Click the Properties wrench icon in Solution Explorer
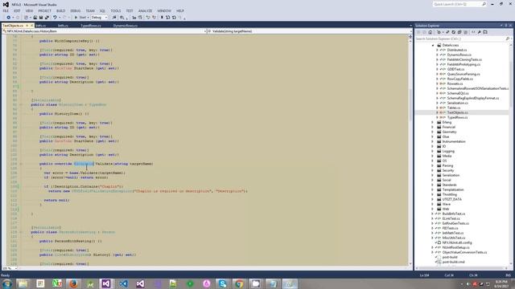 pos(479,32)
